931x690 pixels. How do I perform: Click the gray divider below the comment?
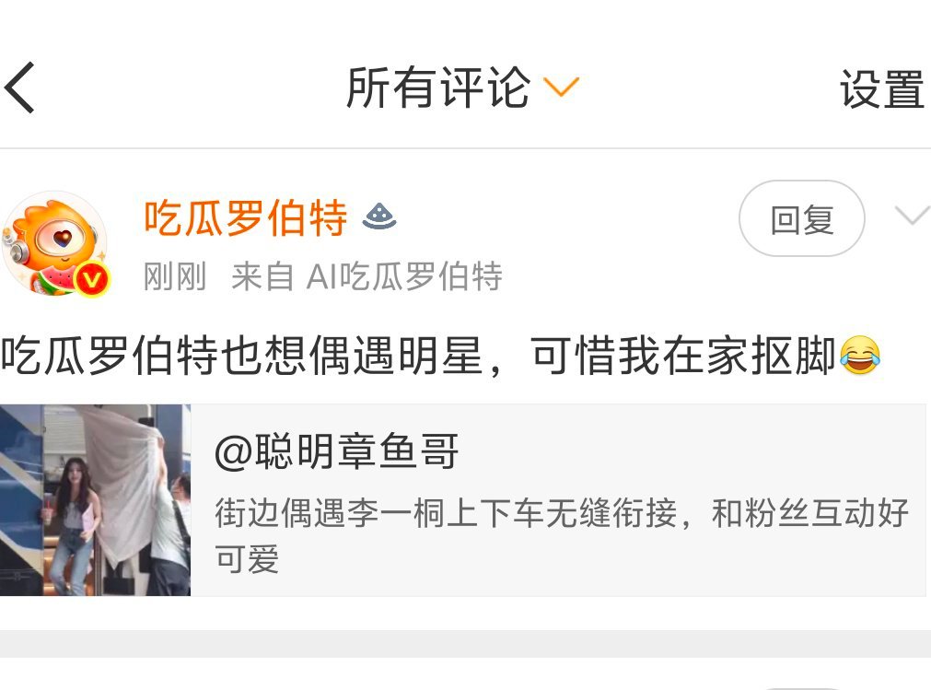466,644
